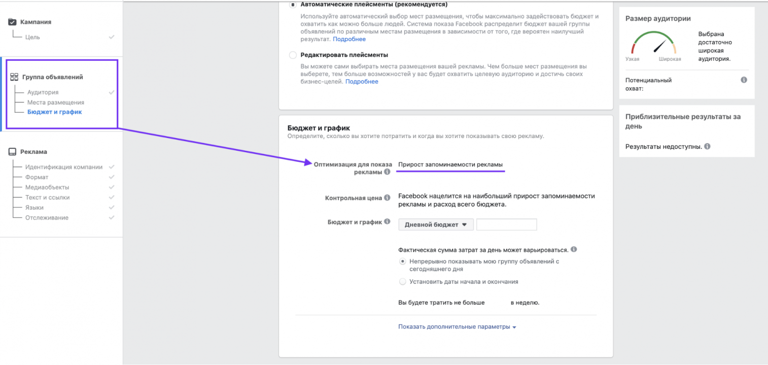Select Автоматические плейсменты radio option
The height and width of the screenshot is (365, 768).
(293, 5)
